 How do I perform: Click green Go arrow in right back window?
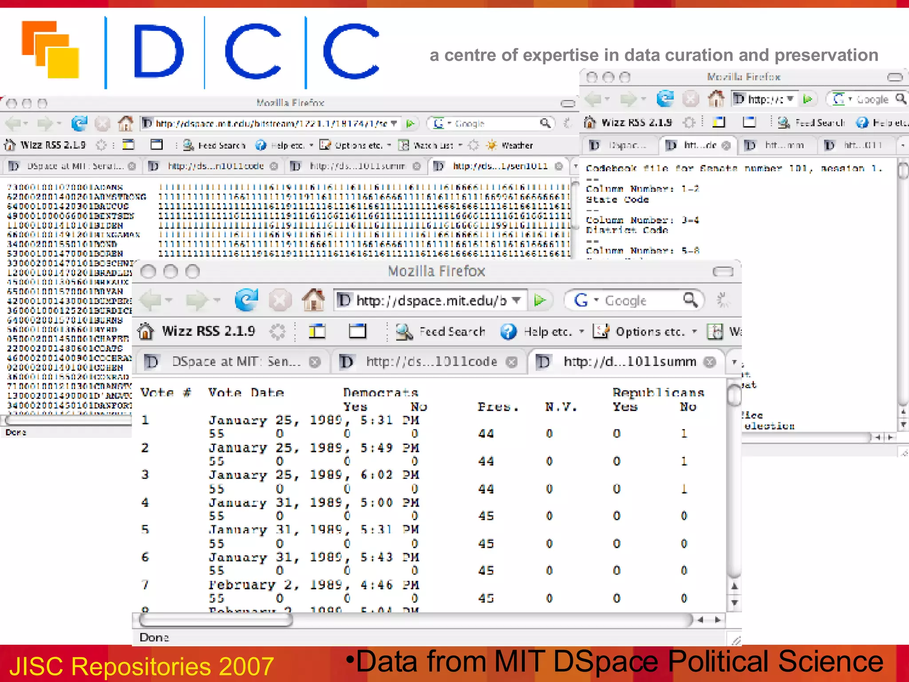808,99
